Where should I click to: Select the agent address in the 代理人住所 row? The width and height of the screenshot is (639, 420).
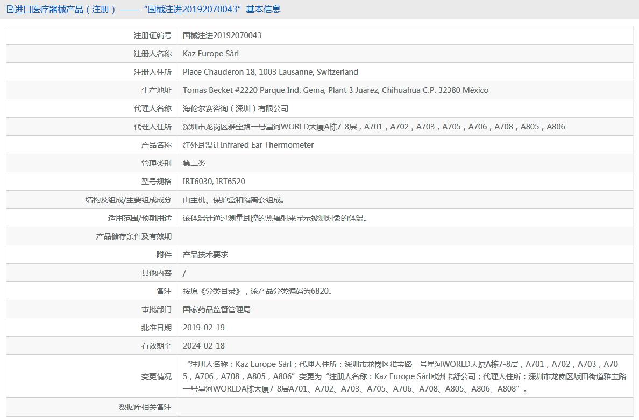click(x=374, y=127)
